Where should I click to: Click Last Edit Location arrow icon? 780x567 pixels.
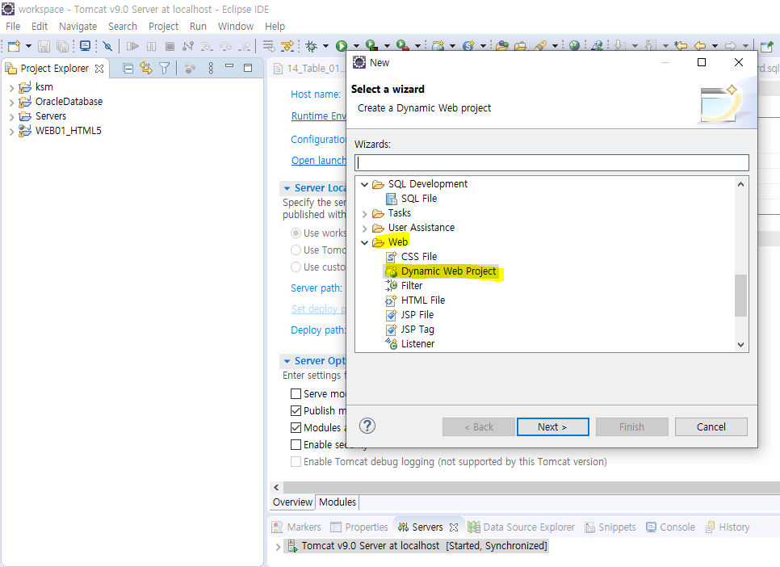[x=681, y=46]
